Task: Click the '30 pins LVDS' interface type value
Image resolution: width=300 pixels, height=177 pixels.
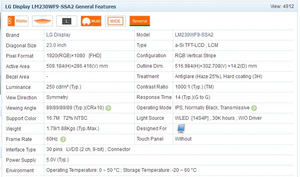Action: [x=88, y=149]
